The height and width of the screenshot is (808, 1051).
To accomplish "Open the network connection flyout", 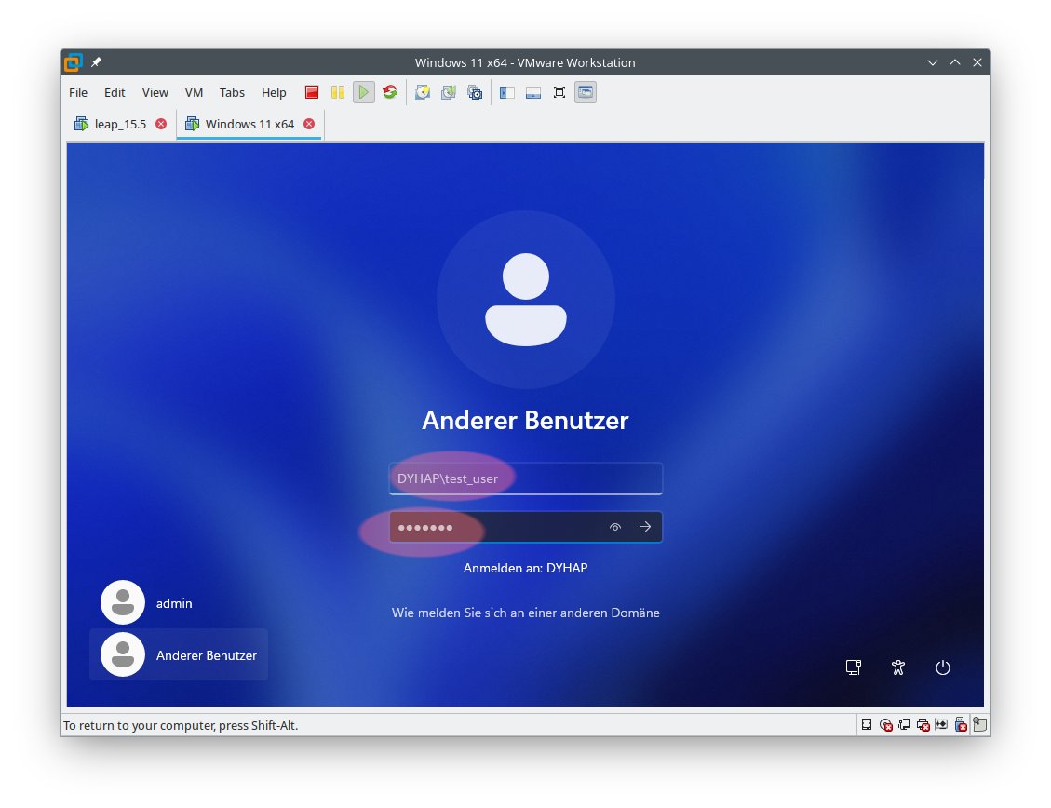I will point(853,667).
